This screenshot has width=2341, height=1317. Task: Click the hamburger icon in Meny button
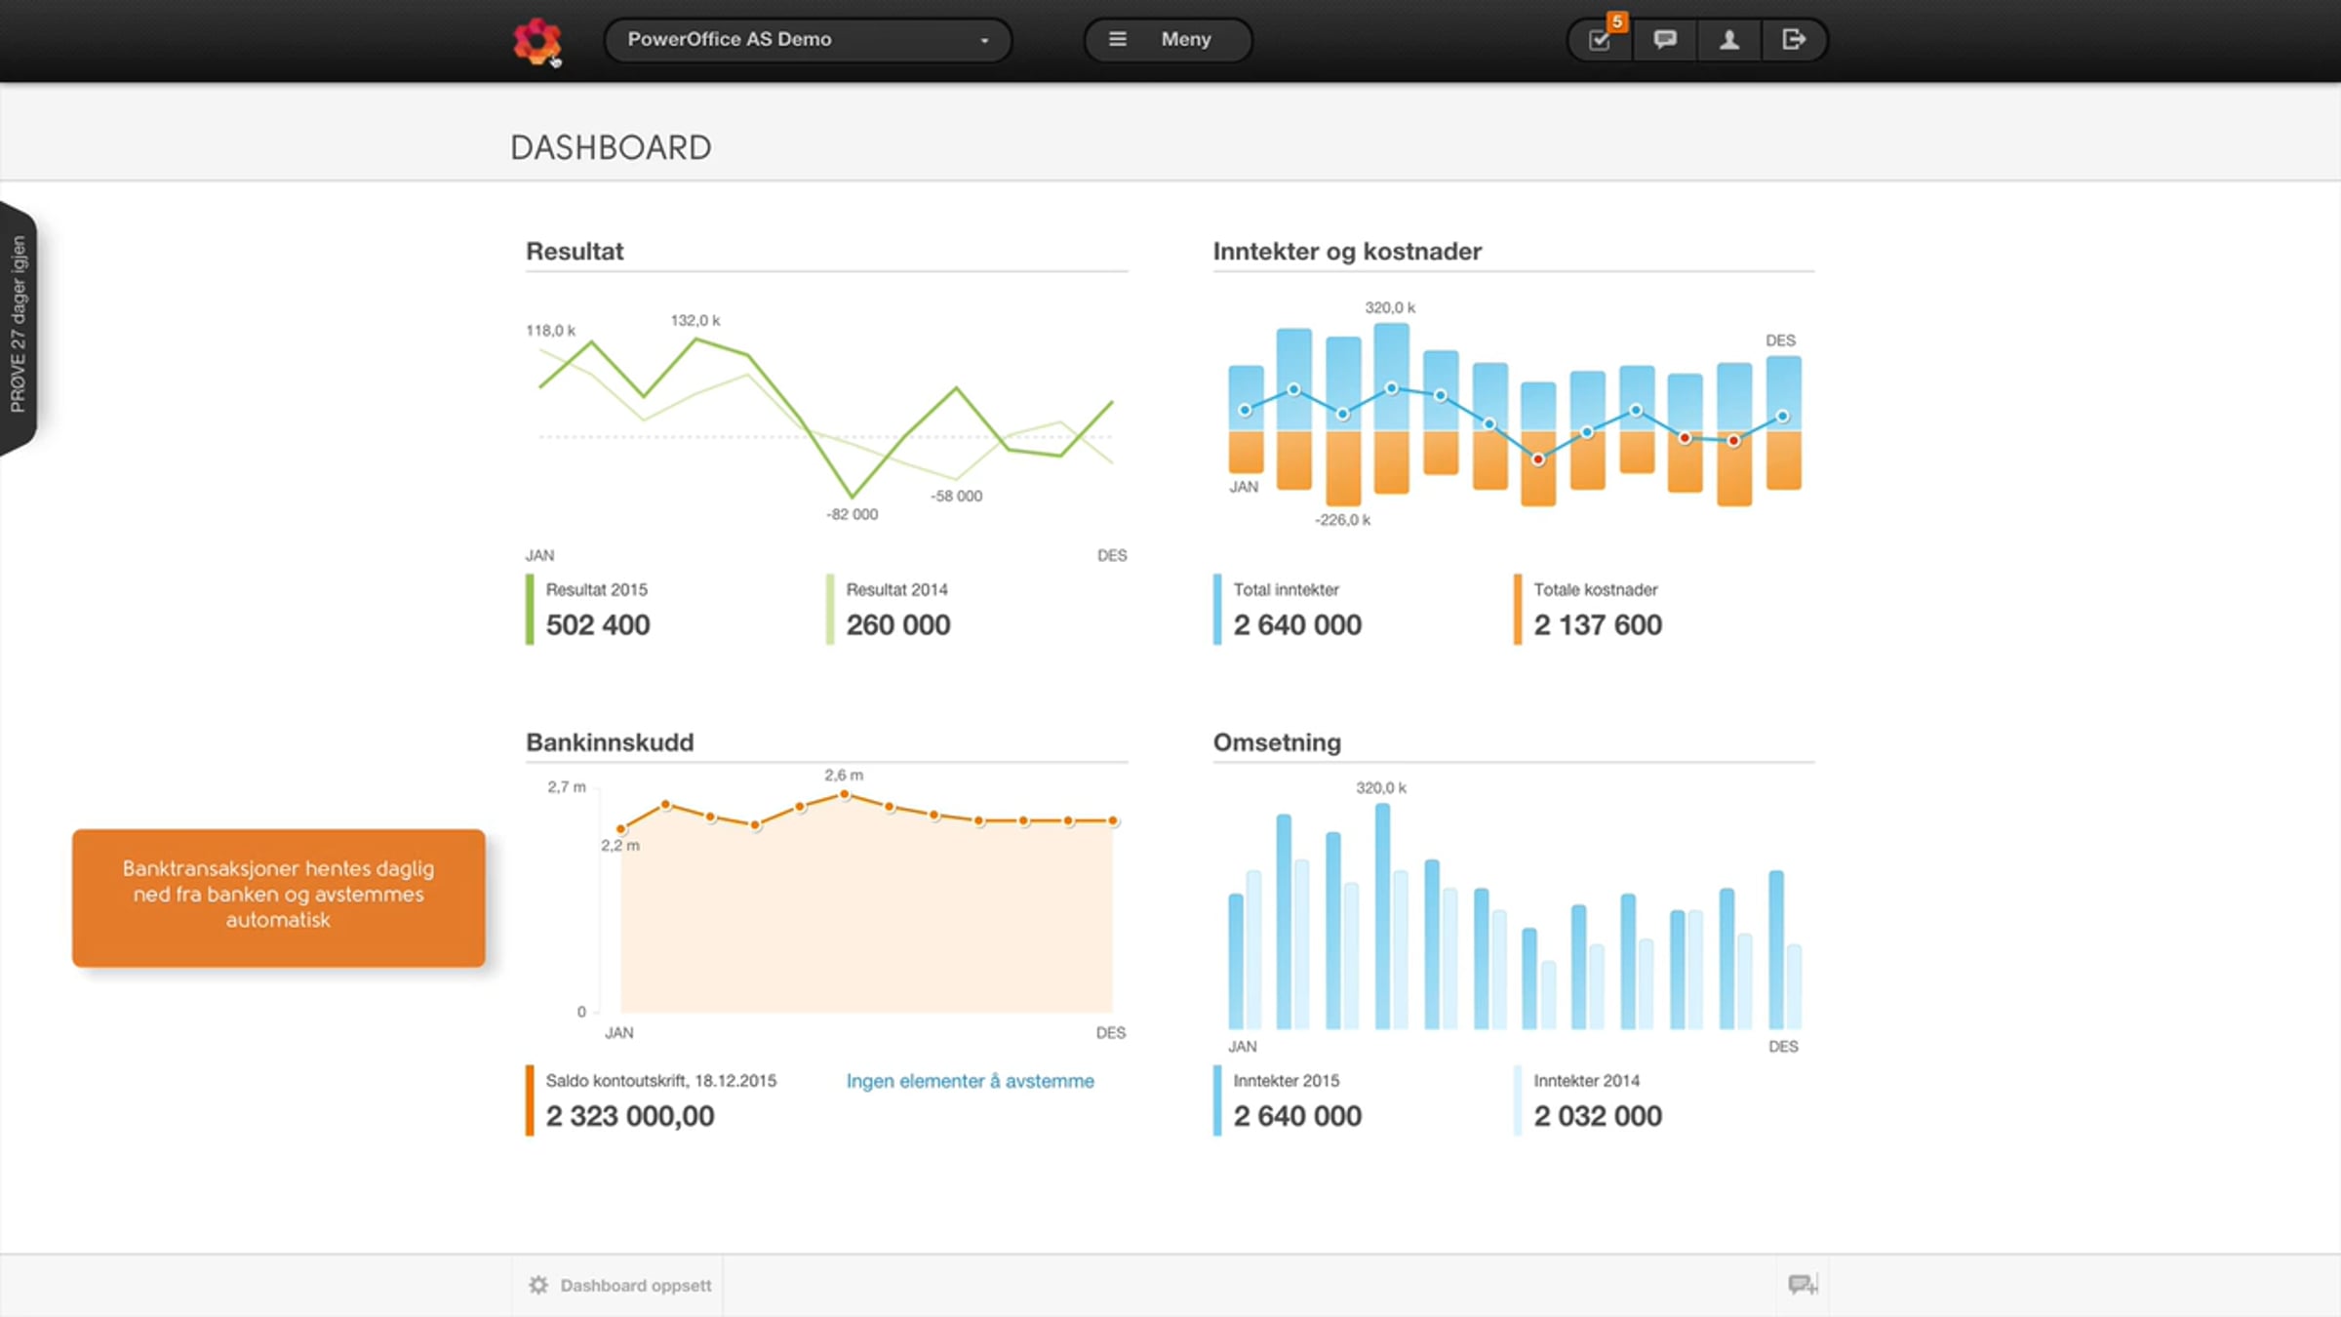point(1118,39)
